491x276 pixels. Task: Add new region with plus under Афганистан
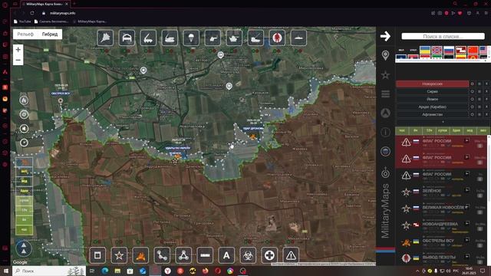[x=443, y=122]
